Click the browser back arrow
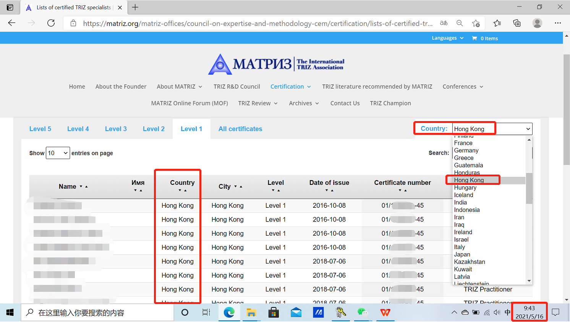Viewport: 570px width, 322px height. (12, 23)
